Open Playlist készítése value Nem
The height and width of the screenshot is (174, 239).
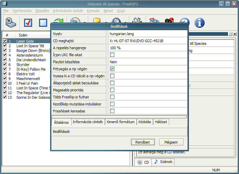[148, 62]
